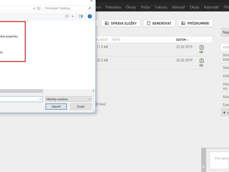Click the refresh icon in file dialog
The image size is (229, 172).
point(39,8)
